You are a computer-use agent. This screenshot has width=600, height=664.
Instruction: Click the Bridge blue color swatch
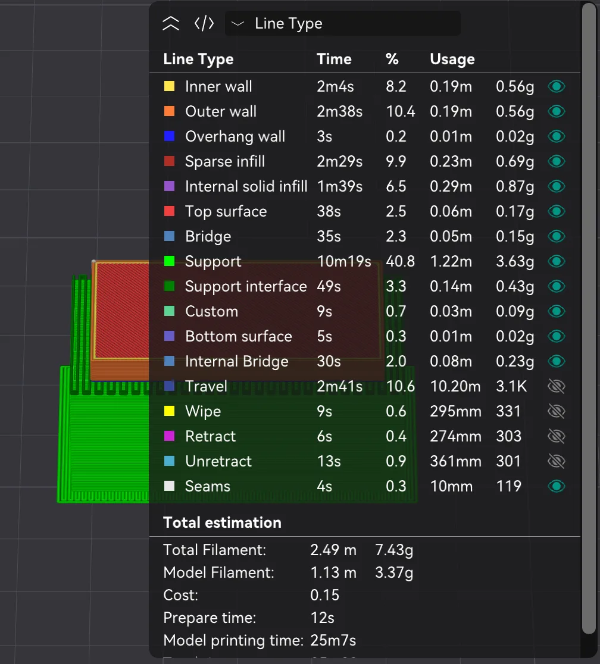click(x=170, y=236)
